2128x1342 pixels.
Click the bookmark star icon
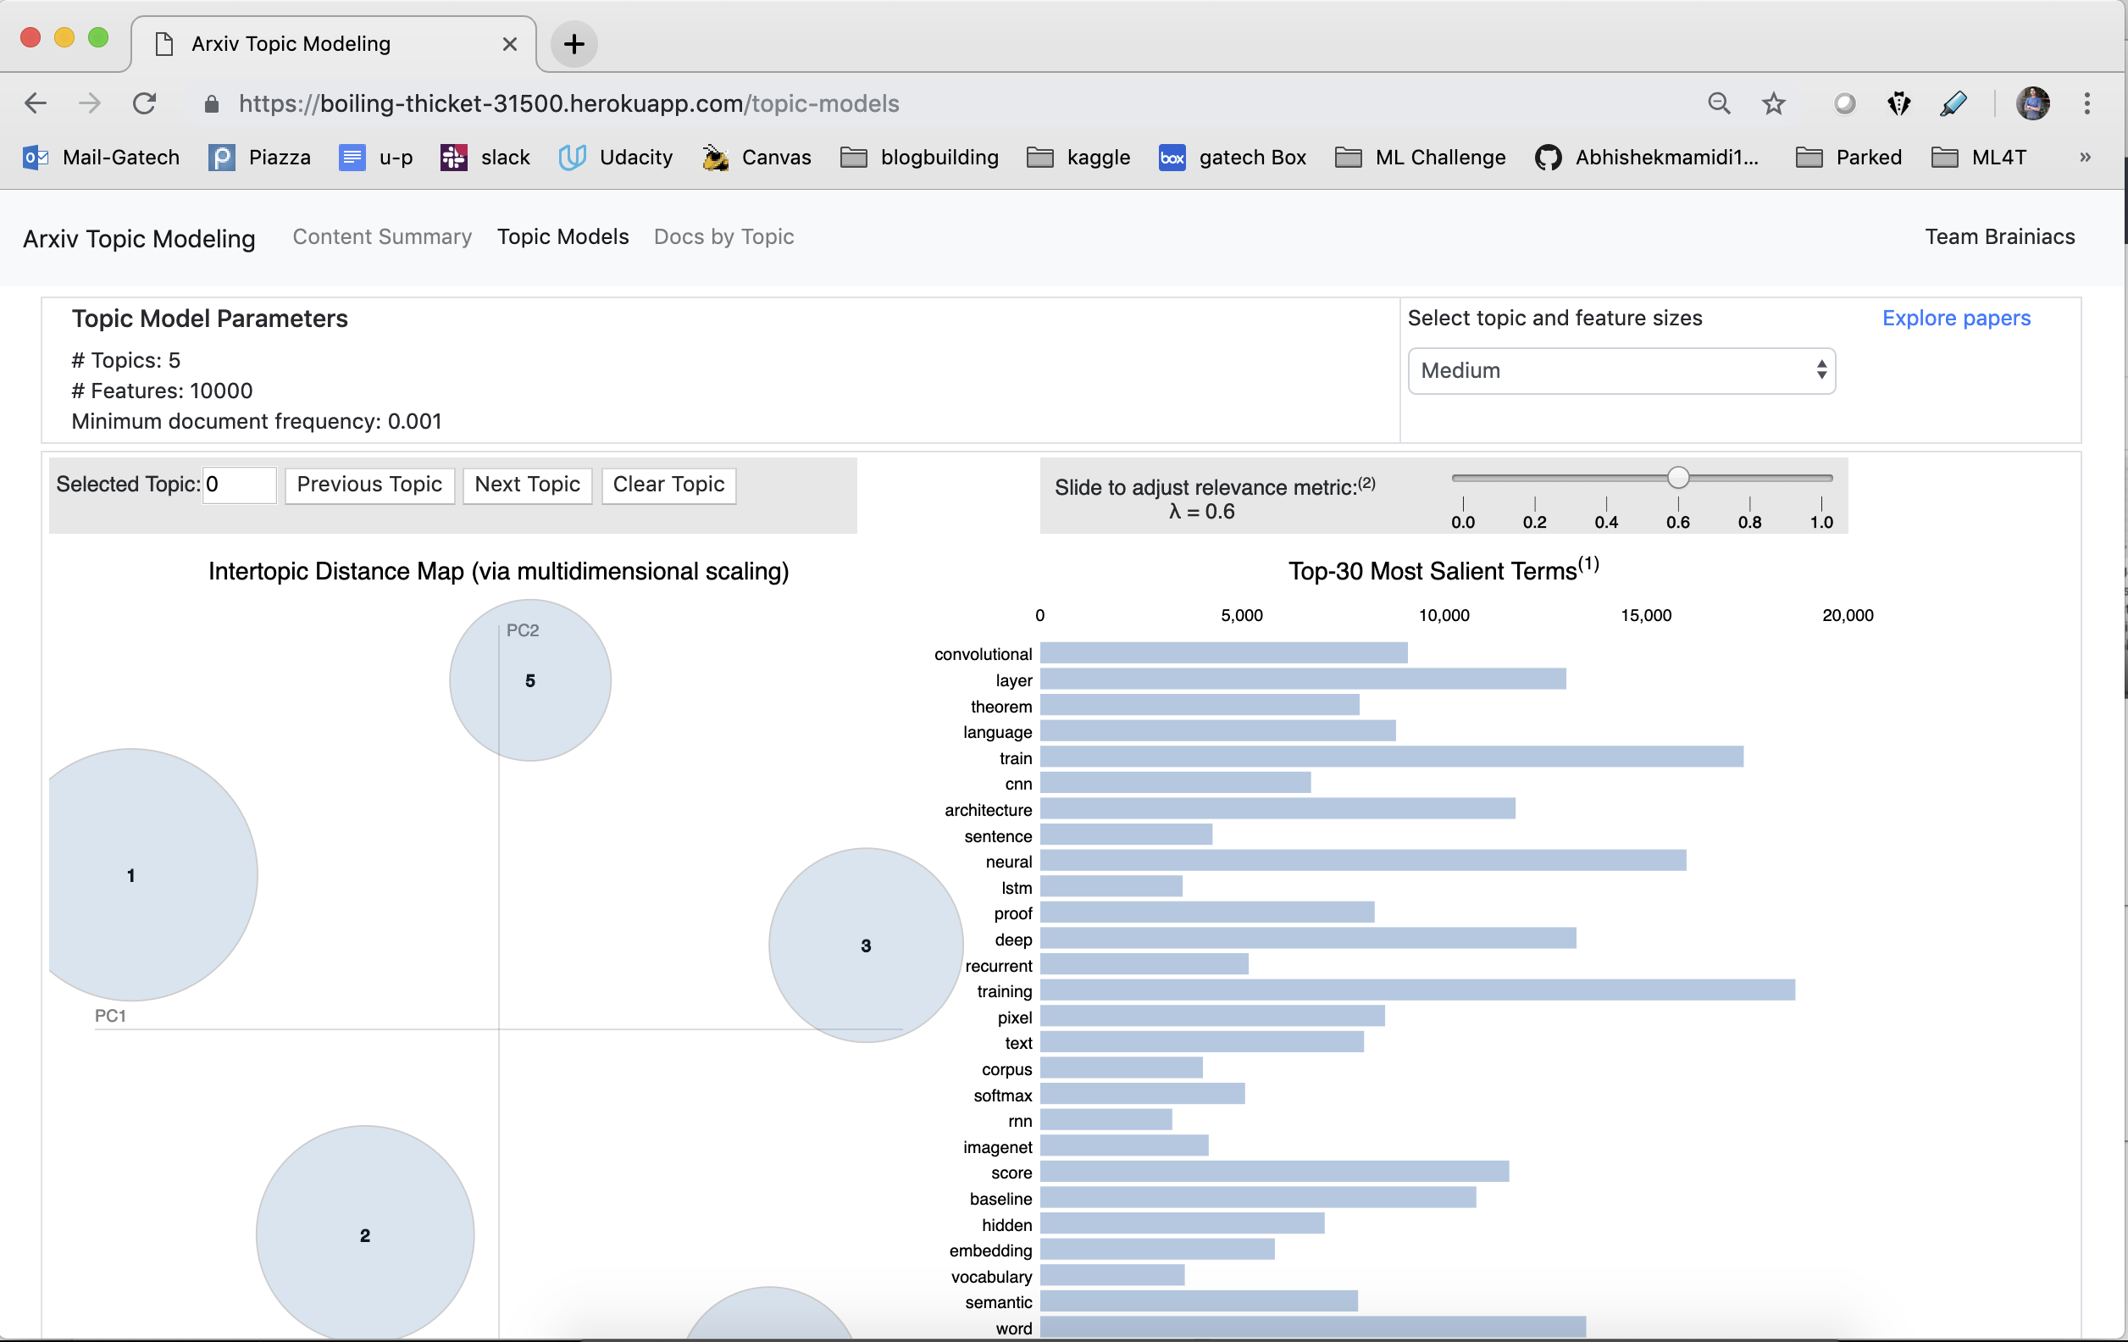1773,103
